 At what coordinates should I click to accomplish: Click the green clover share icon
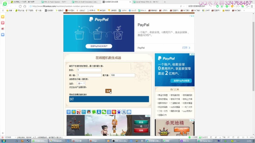(94, 112)
